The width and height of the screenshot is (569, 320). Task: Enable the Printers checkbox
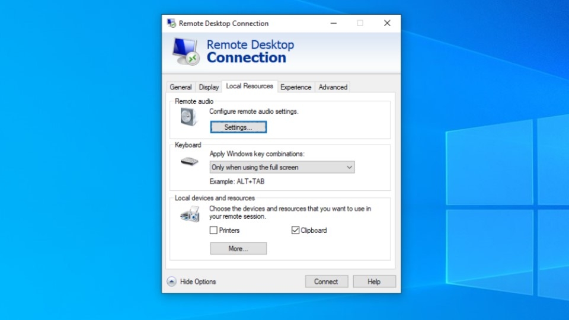pos(213,231)
